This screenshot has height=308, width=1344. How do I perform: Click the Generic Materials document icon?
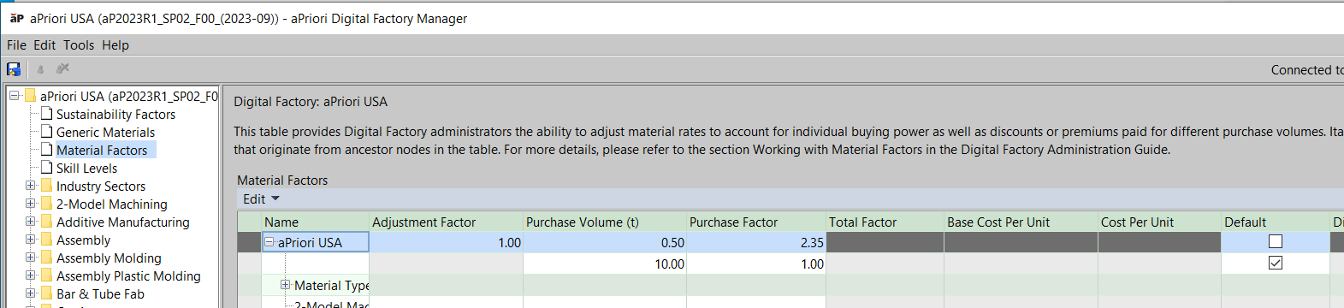tap(47, 132)
